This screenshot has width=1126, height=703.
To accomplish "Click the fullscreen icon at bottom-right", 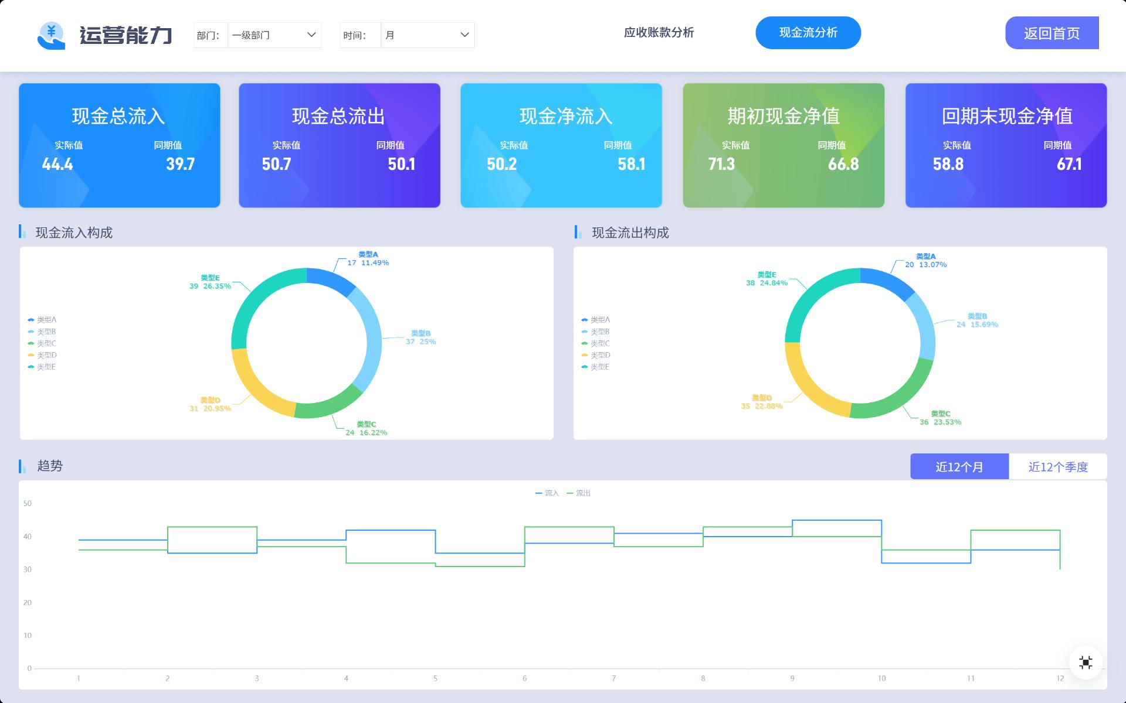I will tap(1086, 661).
